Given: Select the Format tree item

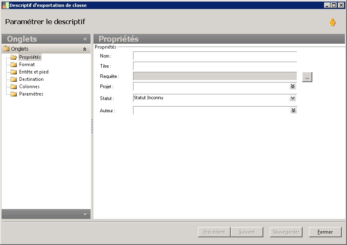Looking at the screenshot, I should pyautogui.click(x=27, y=65).
